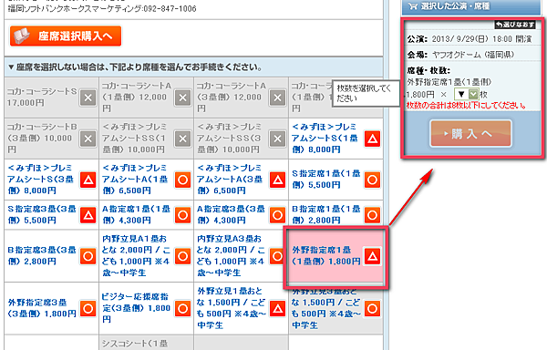Click 座席を選択しない場合は section heading
This screenshot has width=547, height=350.
pos(135,67)
